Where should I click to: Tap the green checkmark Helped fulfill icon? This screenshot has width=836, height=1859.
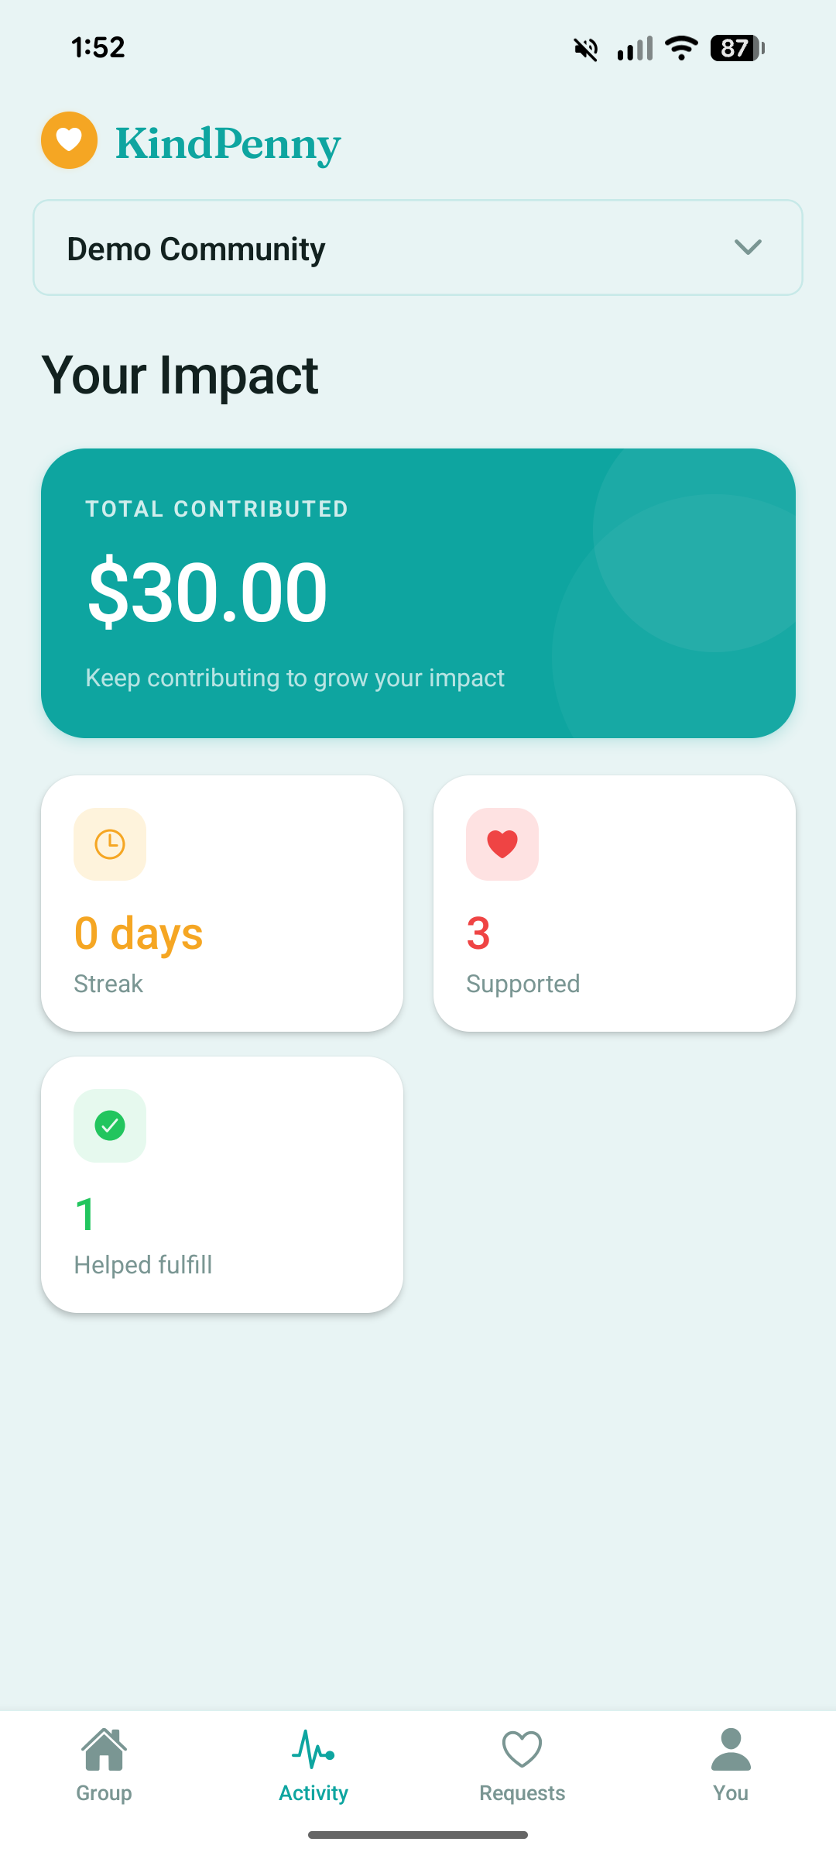click(x=110, y=1125)
